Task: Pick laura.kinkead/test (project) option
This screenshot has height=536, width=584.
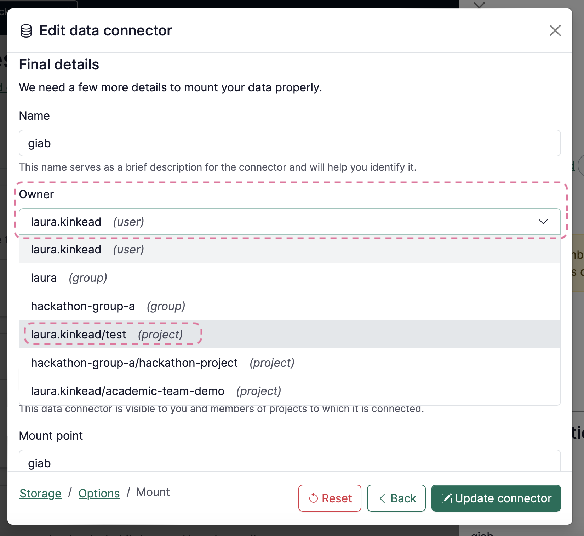Action: (290, 335)
